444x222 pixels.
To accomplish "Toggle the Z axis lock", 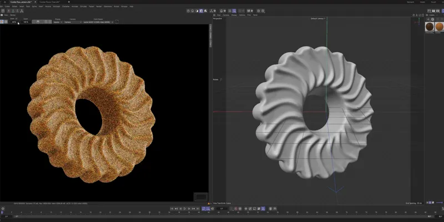I will pyautogui.click(x=17, y=11).
